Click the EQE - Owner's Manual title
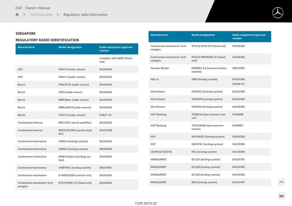This screenshot has width=292, height=206. click(x=33, y=8)
